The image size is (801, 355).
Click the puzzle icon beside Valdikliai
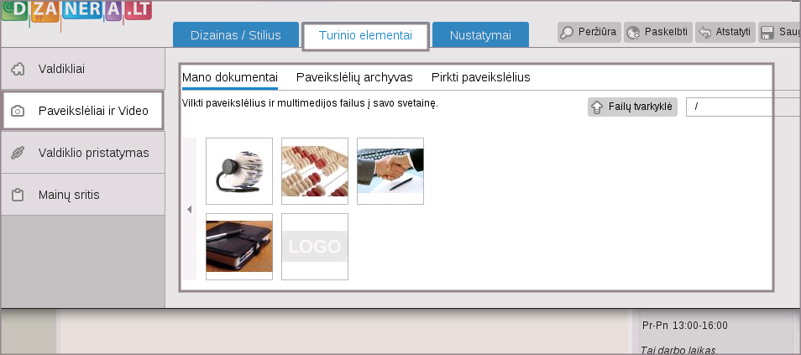pyautogui.click(x=18, y=70)
